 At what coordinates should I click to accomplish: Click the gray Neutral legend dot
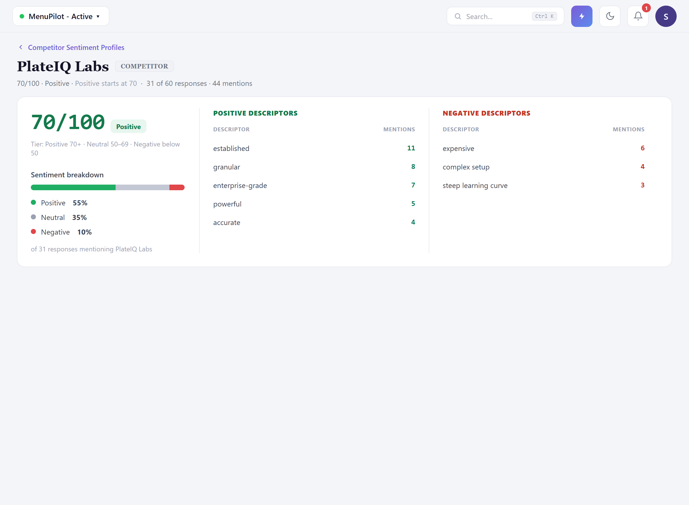[x=34, y=217]
